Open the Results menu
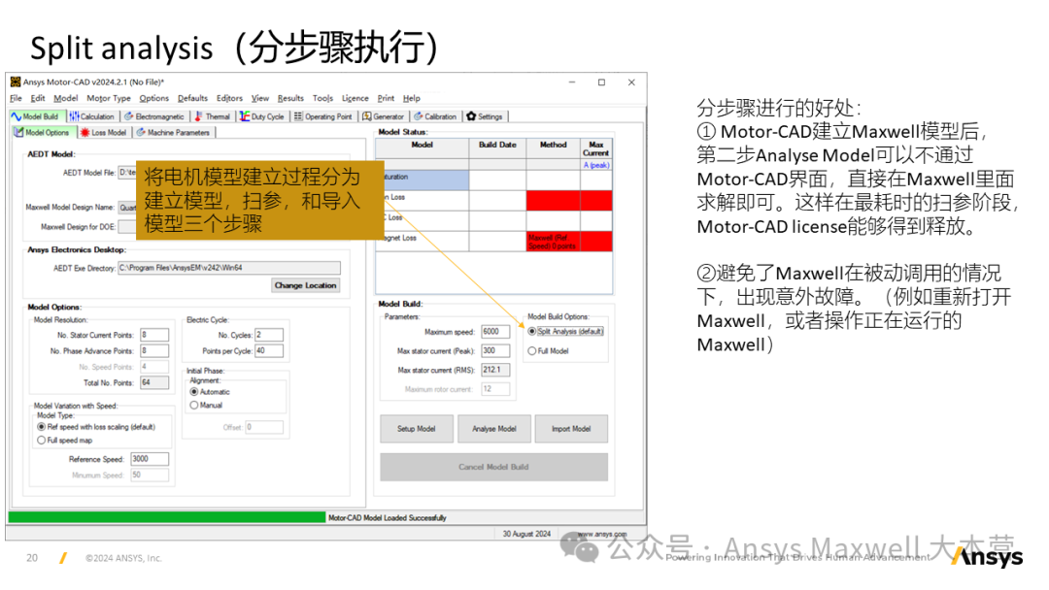 coord(290,98)
